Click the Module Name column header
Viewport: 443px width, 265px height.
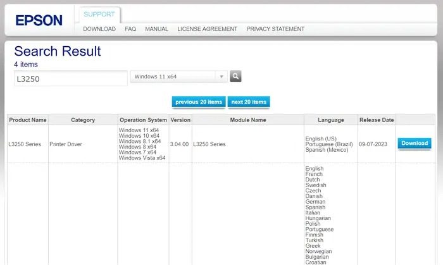point(248,120)
